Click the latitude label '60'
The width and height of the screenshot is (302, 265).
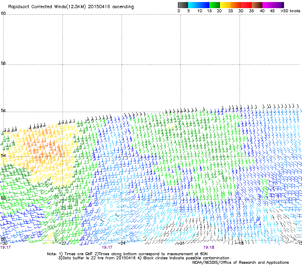[x=3, y=13]
